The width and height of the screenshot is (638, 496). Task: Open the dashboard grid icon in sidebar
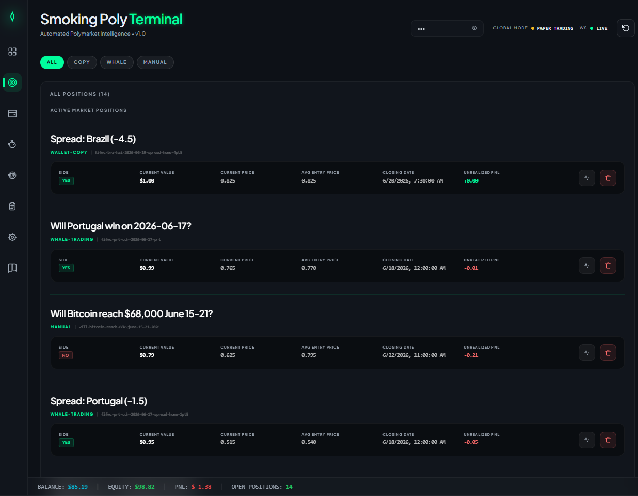[12, 52]
